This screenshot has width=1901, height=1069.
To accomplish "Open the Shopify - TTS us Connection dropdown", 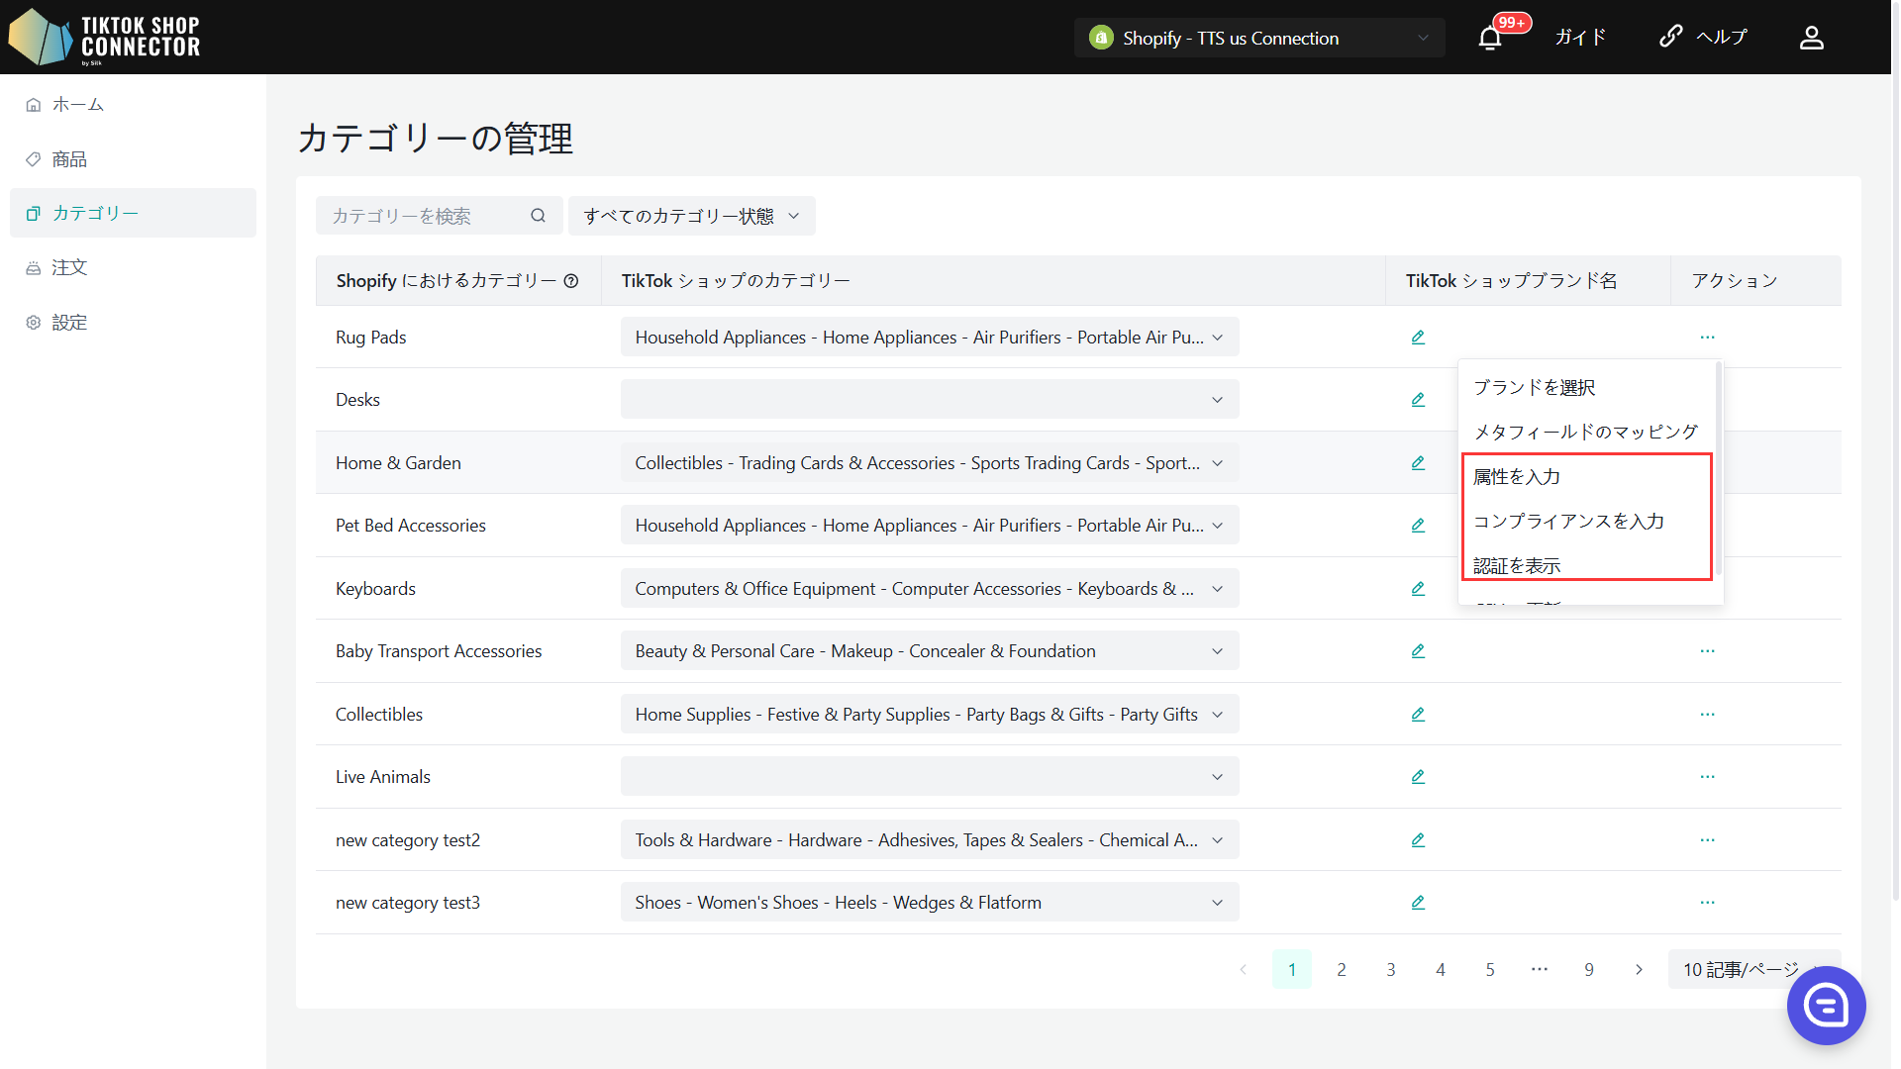I will tap(1259, 38).
